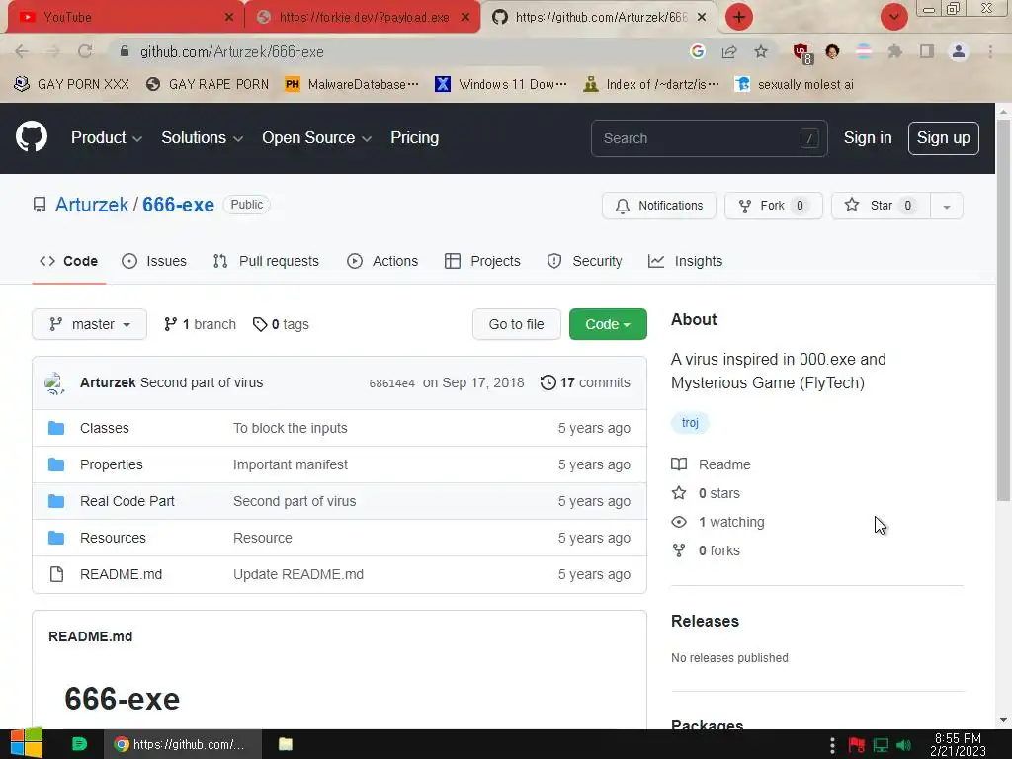Open Windows Start button on taskbar
The height and width of the screenshot is (759, 1012).
(x=26, y=743)
